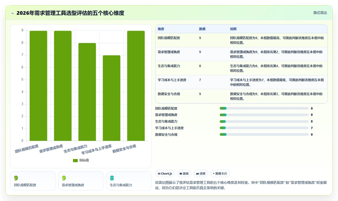Select the 生态与集成能力 bar in chart
Screen dimensions: 338x201
tap(87, 92)
